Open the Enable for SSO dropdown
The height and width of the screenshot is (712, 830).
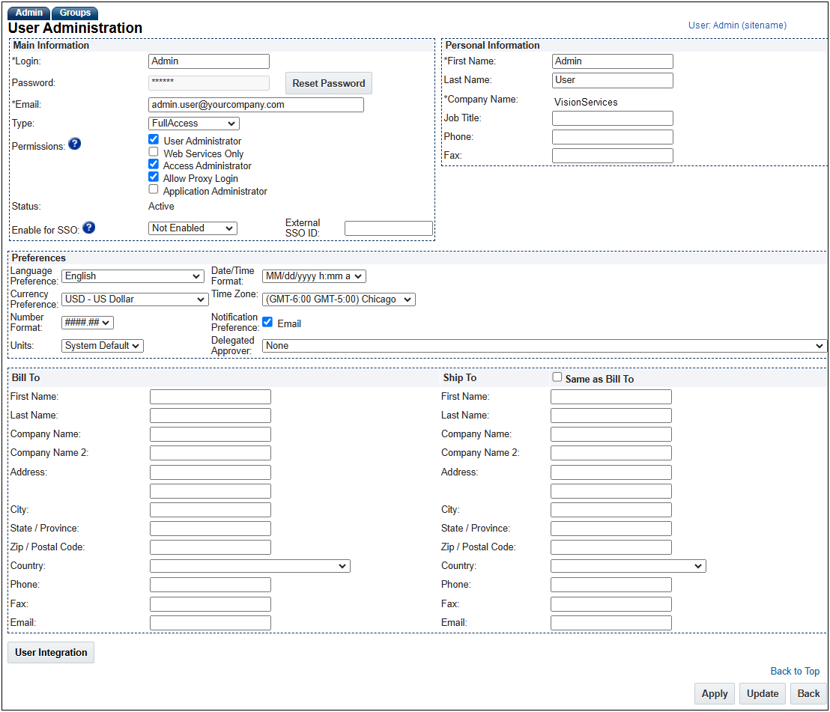tap(193, 228)
